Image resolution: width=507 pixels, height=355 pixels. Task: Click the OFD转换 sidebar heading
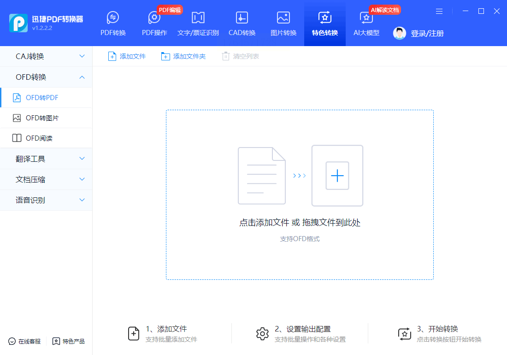point(31,77)
